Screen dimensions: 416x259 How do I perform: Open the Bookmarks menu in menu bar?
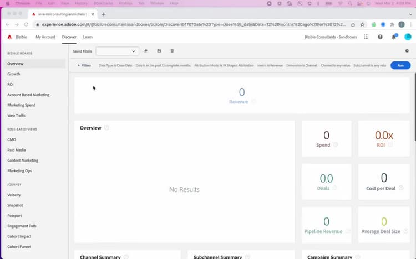(x=103, y=3)
